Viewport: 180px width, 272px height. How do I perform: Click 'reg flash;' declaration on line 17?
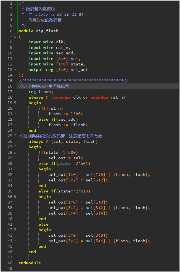click(41, 92)
